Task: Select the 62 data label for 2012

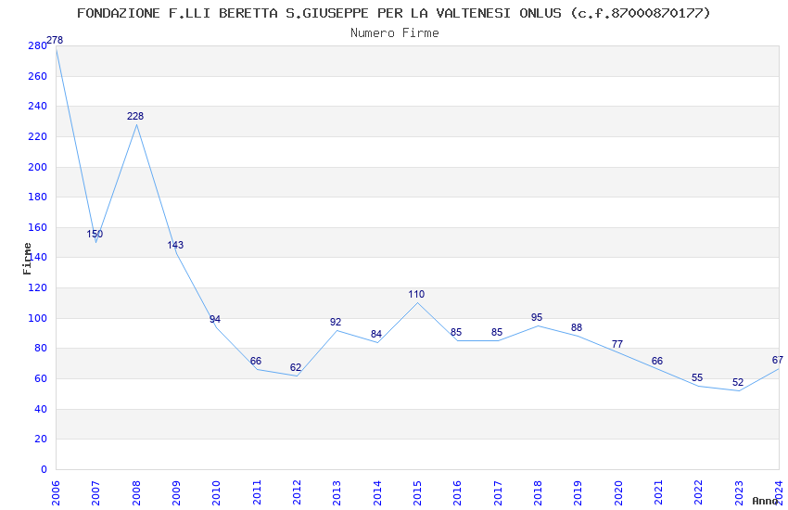Action: pyautogui.click(x=296, y=367)
